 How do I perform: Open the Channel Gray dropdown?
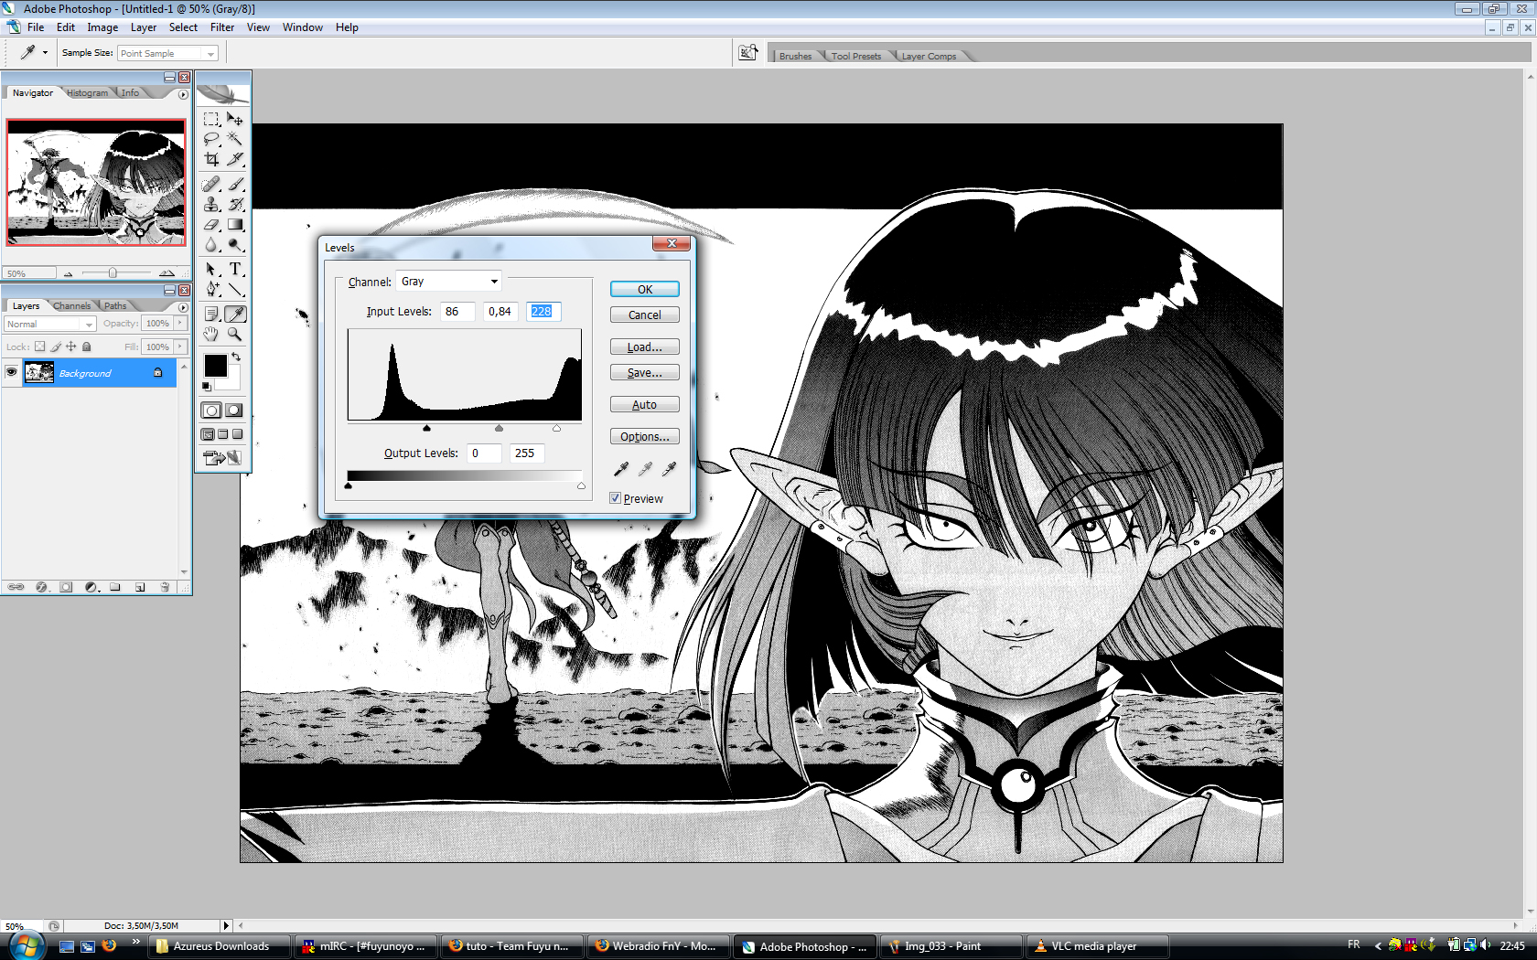tap(449, 282)
